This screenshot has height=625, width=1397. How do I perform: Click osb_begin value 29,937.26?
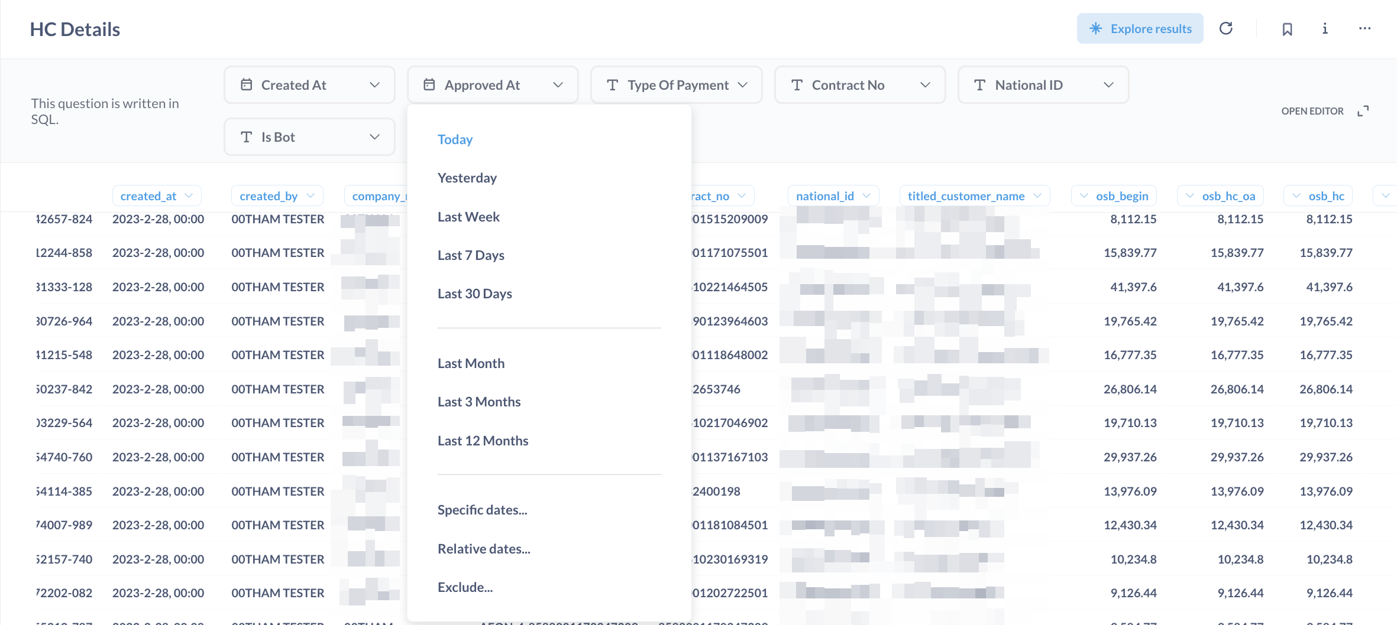[x=1130, y=457]
